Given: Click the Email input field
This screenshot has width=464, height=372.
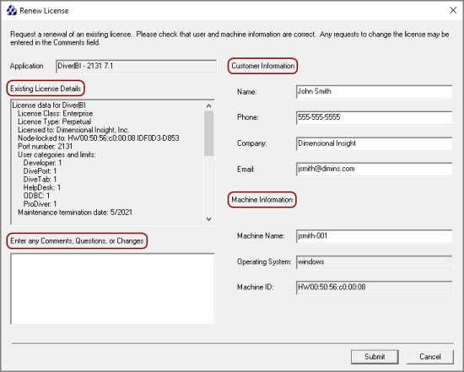Looking at the screenshot, I should click(x=374, y=170).
